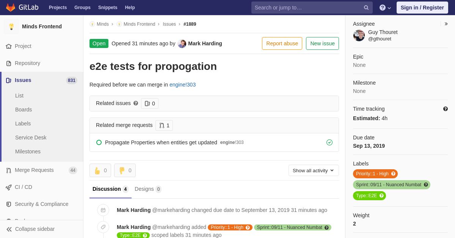Image resolution: width=455 pixels, height=238 pixels.
Task: Collapse the right sidebar with the chevron
Action: (x=446, y=24)
